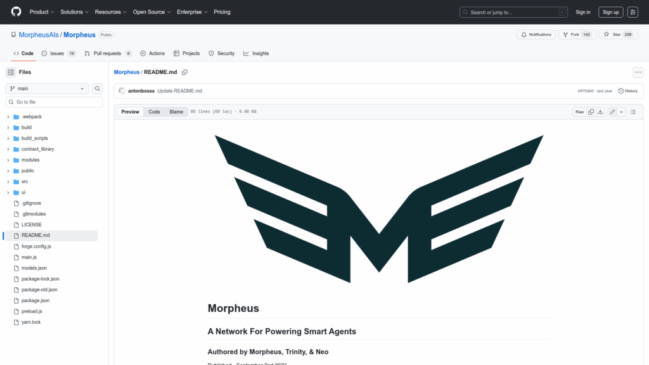Open the Notifications button

pyautogui.click(x=536, y=35)
